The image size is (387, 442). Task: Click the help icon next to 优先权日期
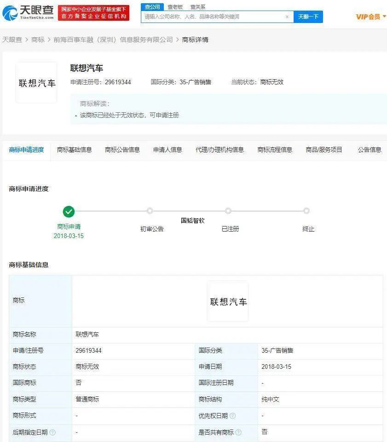pyautogui.click(x=233, y=416)
